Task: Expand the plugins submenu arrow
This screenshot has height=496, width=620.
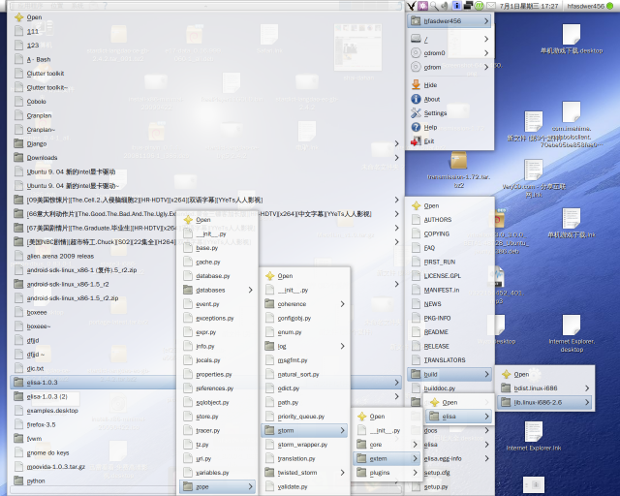Action: tap(415, 473)
